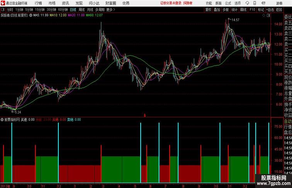This screenshot has height=188, width=292.
Task: Expand the 更多 periods menu
Action: tap(111, 10)
